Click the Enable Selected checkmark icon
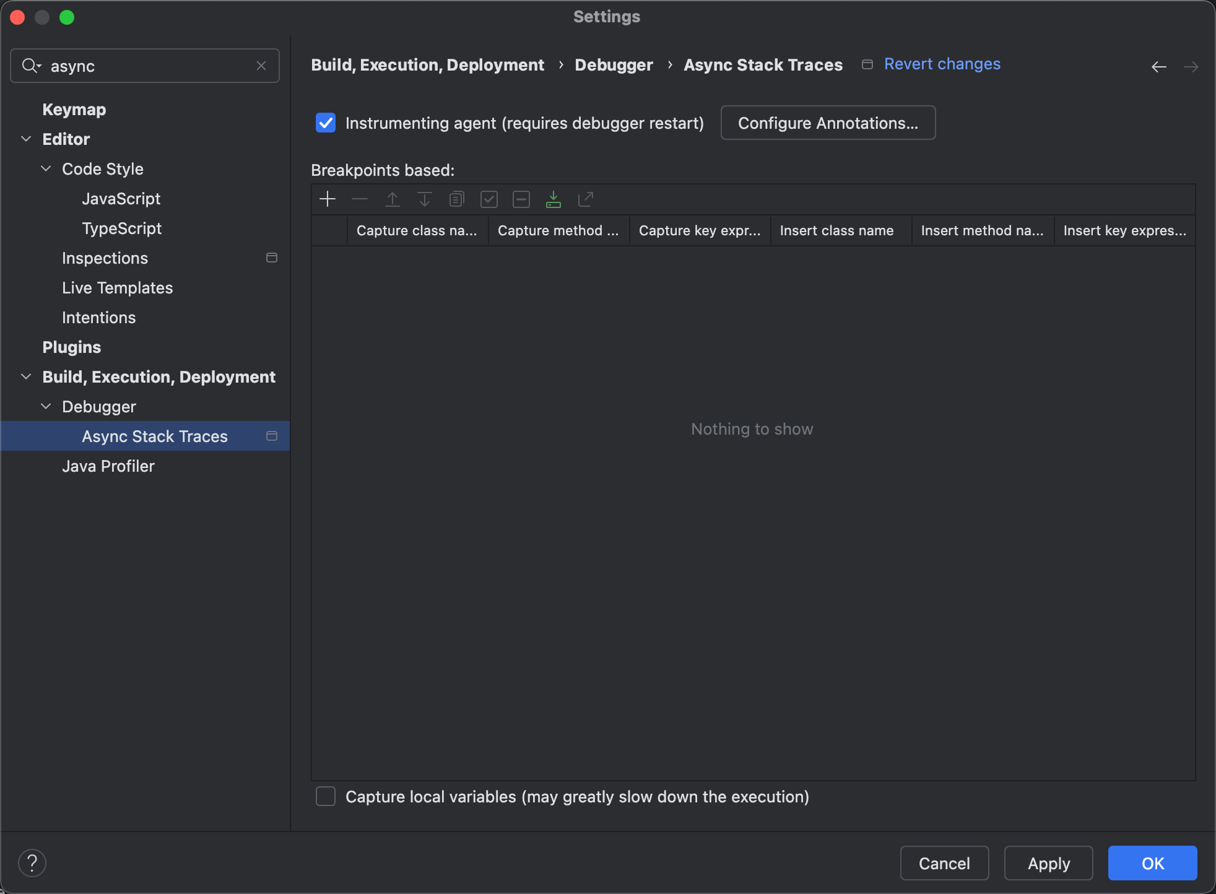 pyautogui.click(x=489, y=199)
